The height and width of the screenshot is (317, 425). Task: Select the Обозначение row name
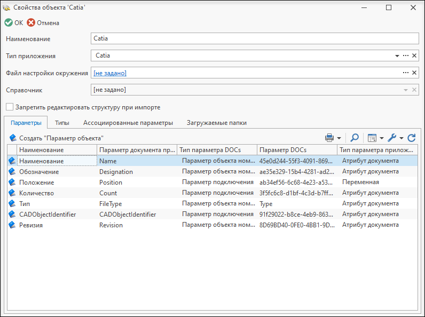(x=39, y=172)
